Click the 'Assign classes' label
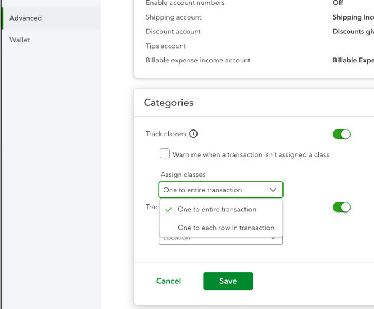 183,175
